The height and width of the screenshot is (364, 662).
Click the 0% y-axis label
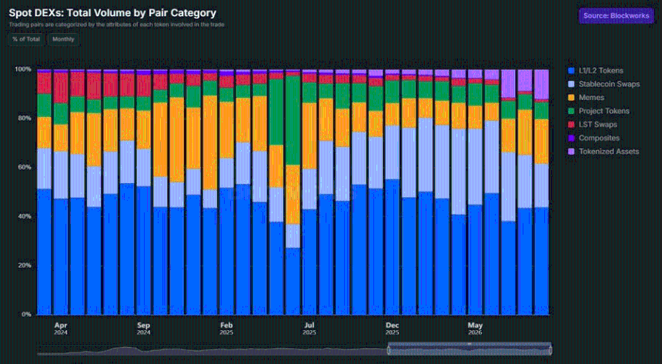click(x=26, y=314)
